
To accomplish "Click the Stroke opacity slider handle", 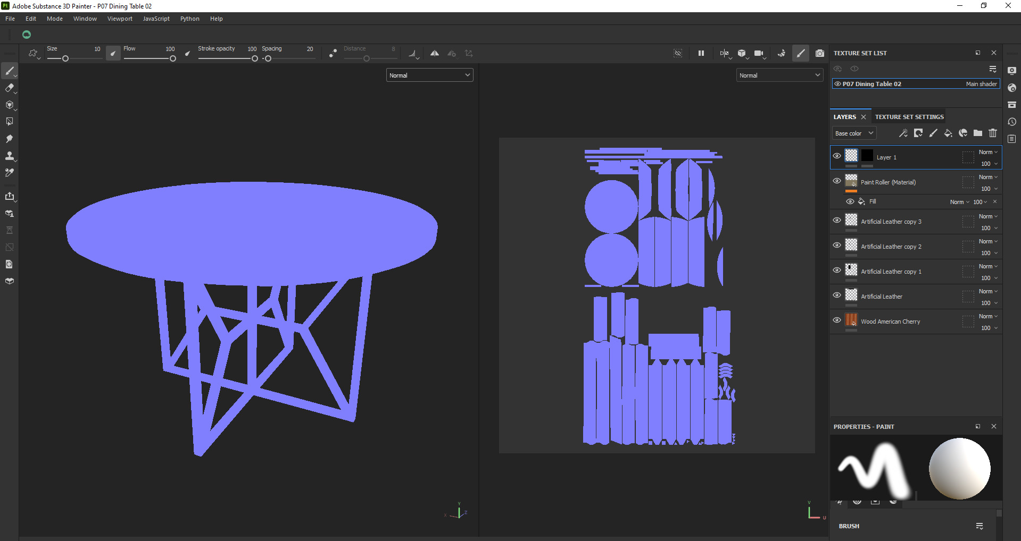I will [x=255, y=58].
